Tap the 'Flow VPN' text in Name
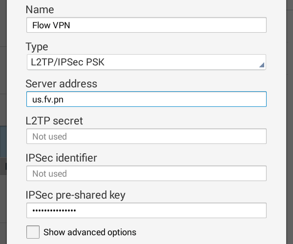293x244 pixels. coord(48,25)
